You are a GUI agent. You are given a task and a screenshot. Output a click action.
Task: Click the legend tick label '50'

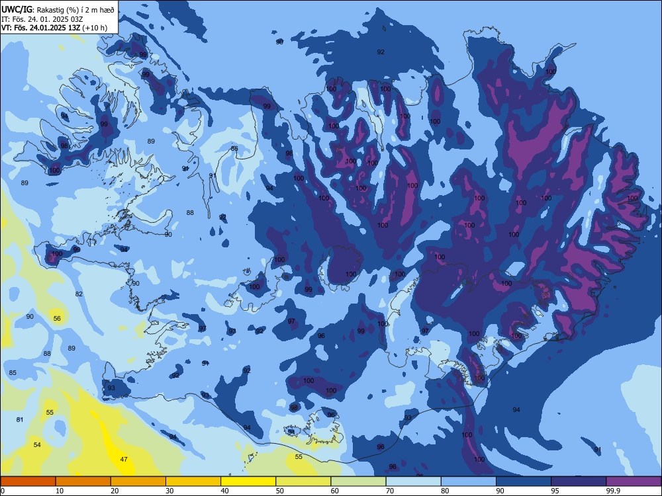tap(280, 491)
